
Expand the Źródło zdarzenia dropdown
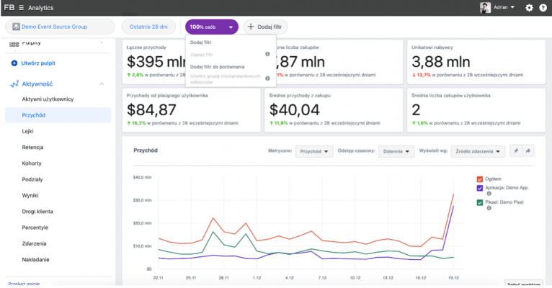(478, 151)
